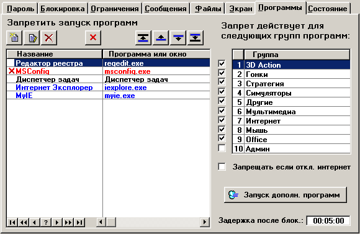
Task: Uncheck the Гонки group checkbox
Action: click(222, 73)
